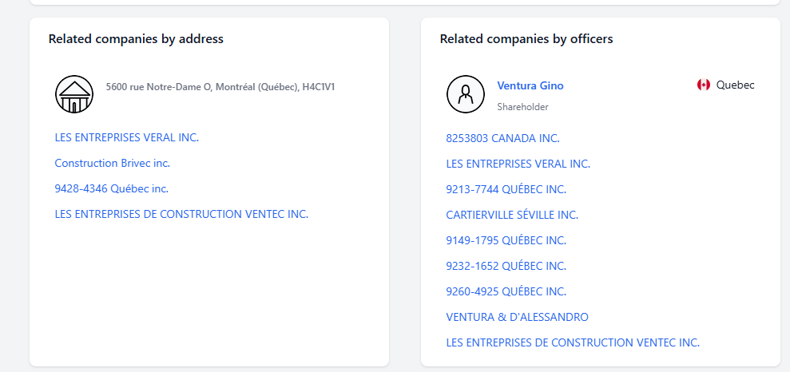Click the Quebec jurisdiction label
The height and width of the screenshot is (372, 790).
[x=736, y=85]
